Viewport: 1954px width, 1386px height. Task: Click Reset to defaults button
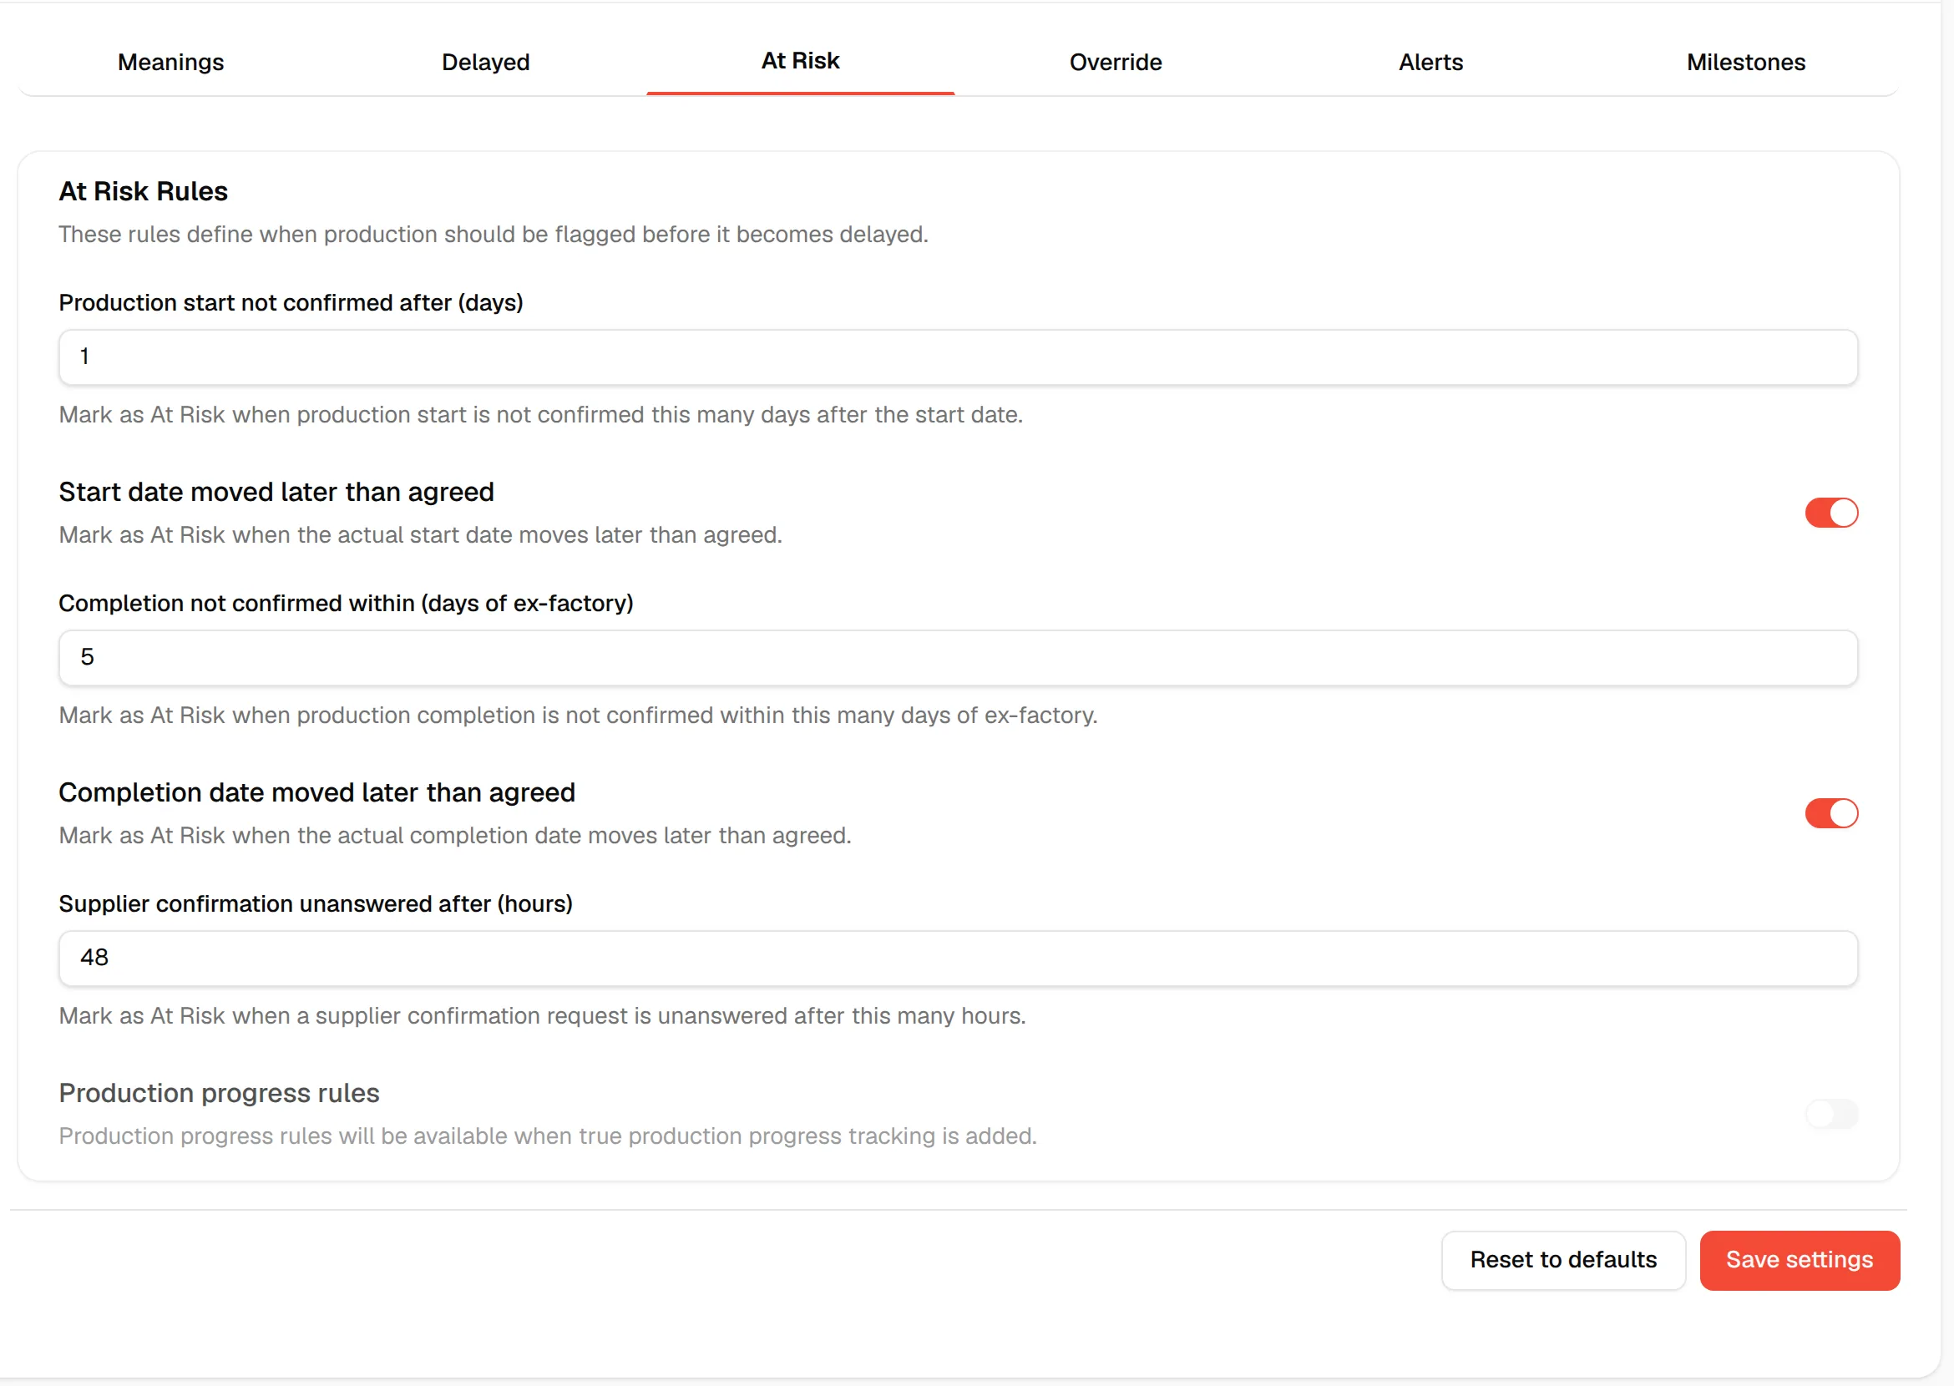pos(1563,1260)
